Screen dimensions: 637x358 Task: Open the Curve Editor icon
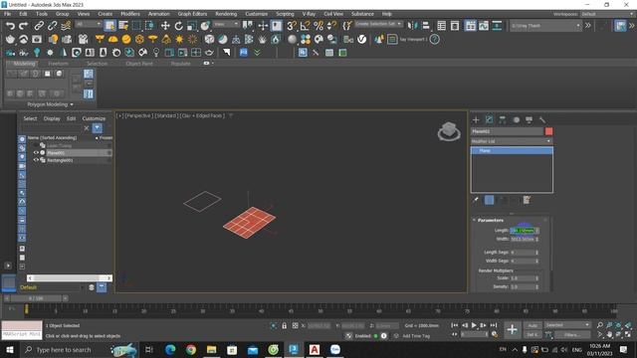(484, 26)
